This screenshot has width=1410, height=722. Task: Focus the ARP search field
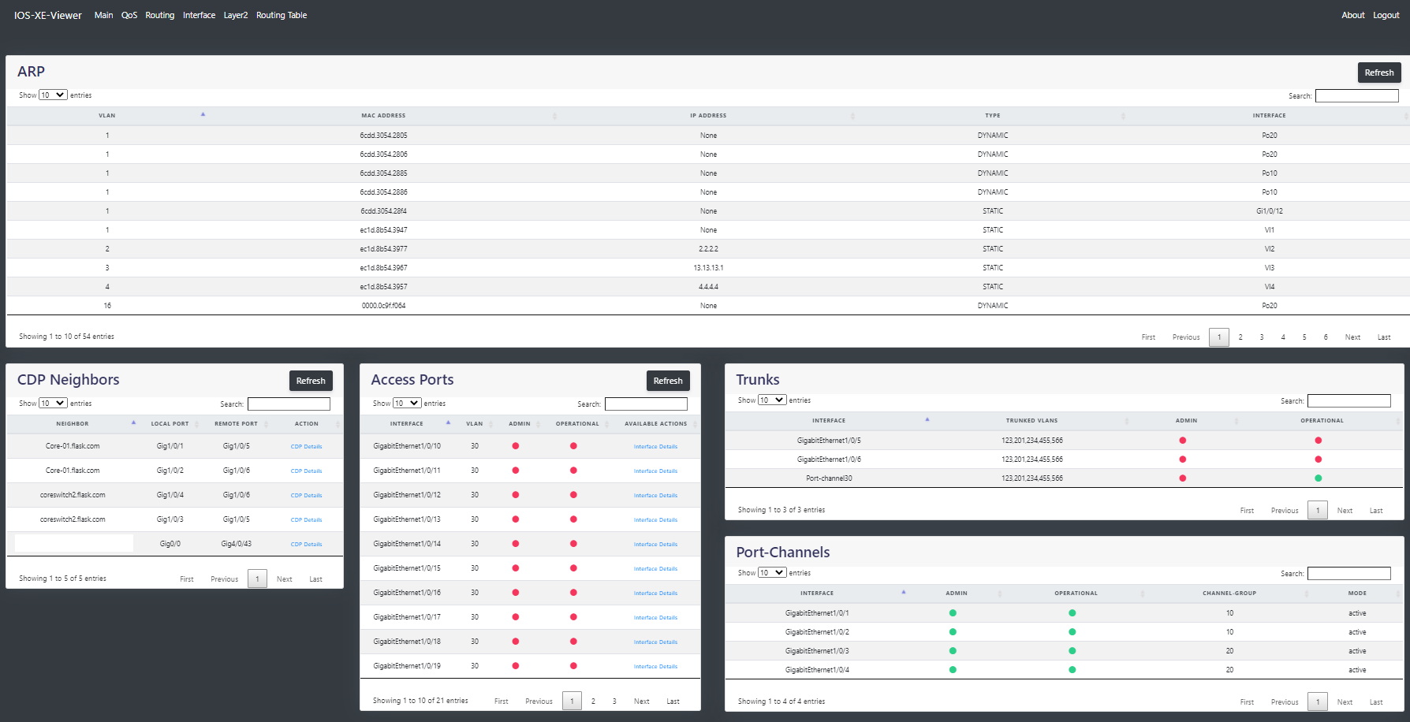click(x=1356, y=95)
